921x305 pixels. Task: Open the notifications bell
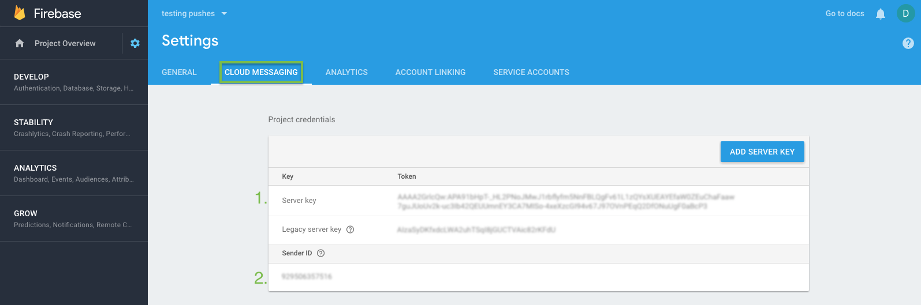coord(881,13)
